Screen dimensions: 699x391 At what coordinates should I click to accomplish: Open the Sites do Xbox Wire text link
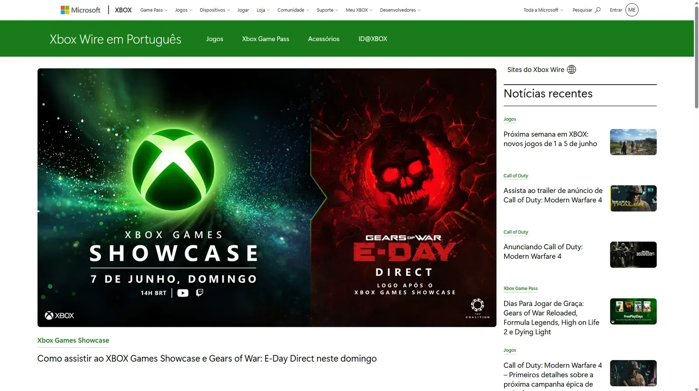[x=536, y=69]
